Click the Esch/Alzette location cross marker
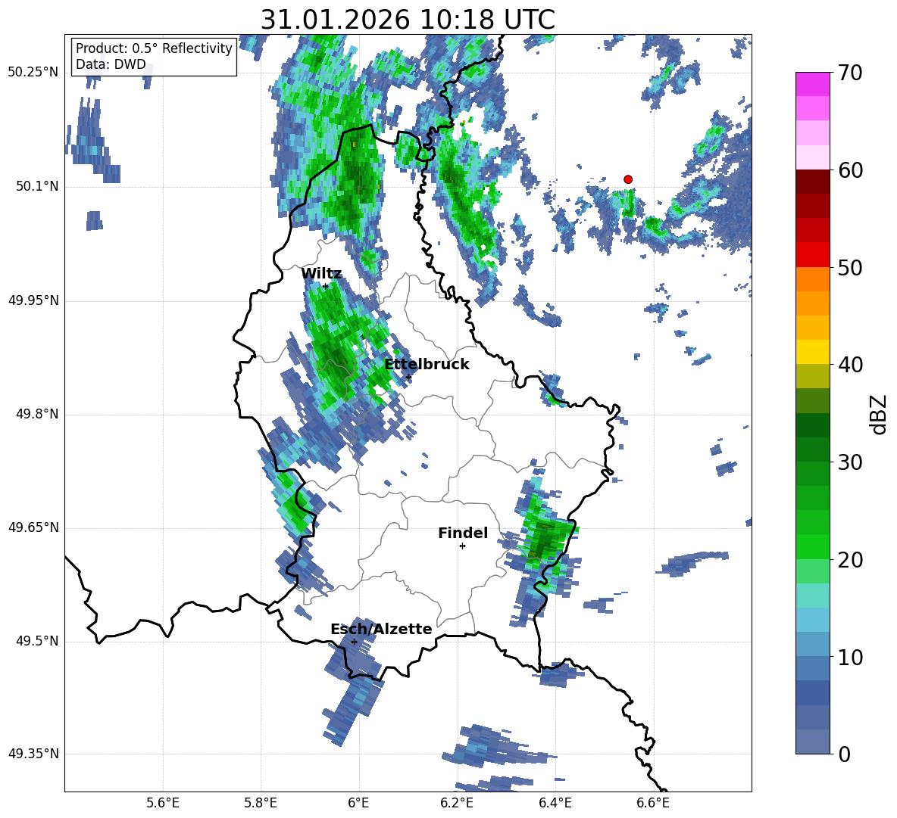 (354, 642)
